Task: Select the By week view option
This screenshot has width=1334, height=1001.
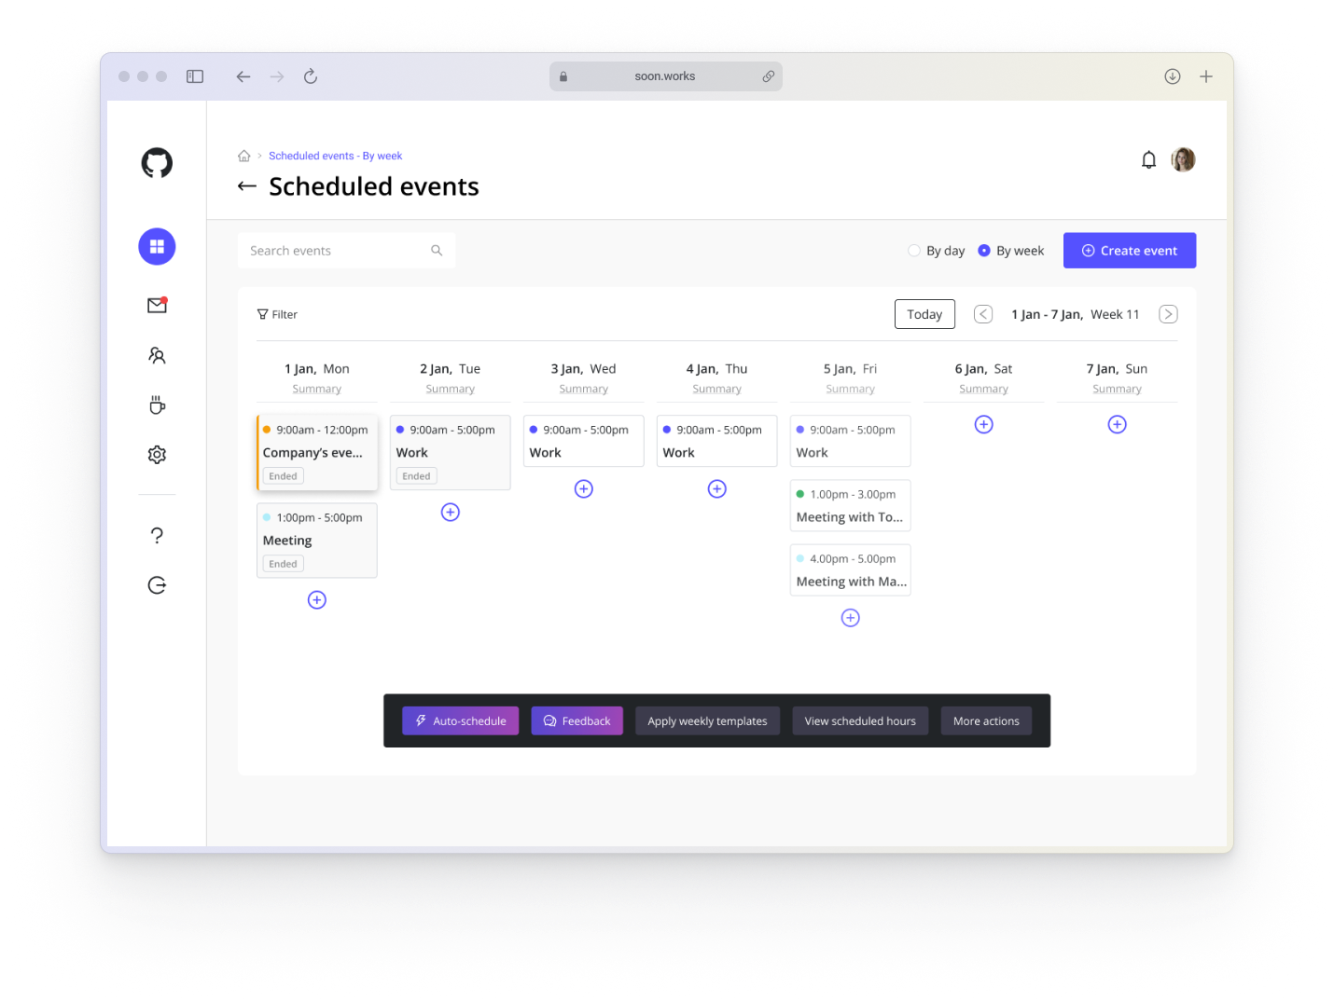Action: 983,251
